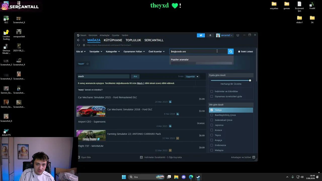The height and width of the screenshot is (181, 322).
Task: Select the sosyalses desktop folder
Action: click(x=274, y=6)
